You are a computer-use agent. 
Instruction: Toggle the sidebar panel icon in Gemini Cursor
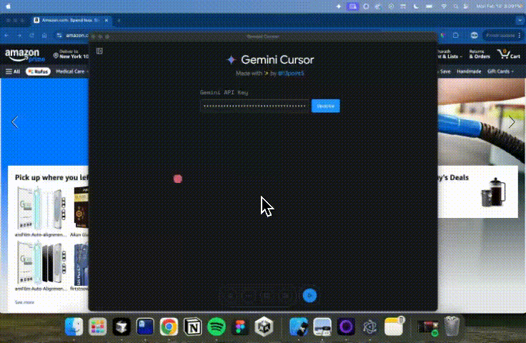pyautogui.click(x=99, y=51)
